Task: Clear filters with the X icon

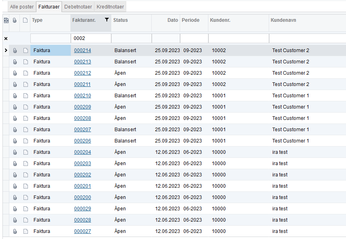Action: tap(6, 38)
